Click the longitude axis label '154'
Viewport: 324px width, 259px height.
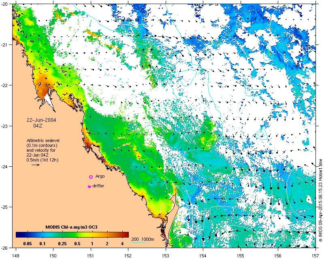pyautogui.click(x=203, y=256)
